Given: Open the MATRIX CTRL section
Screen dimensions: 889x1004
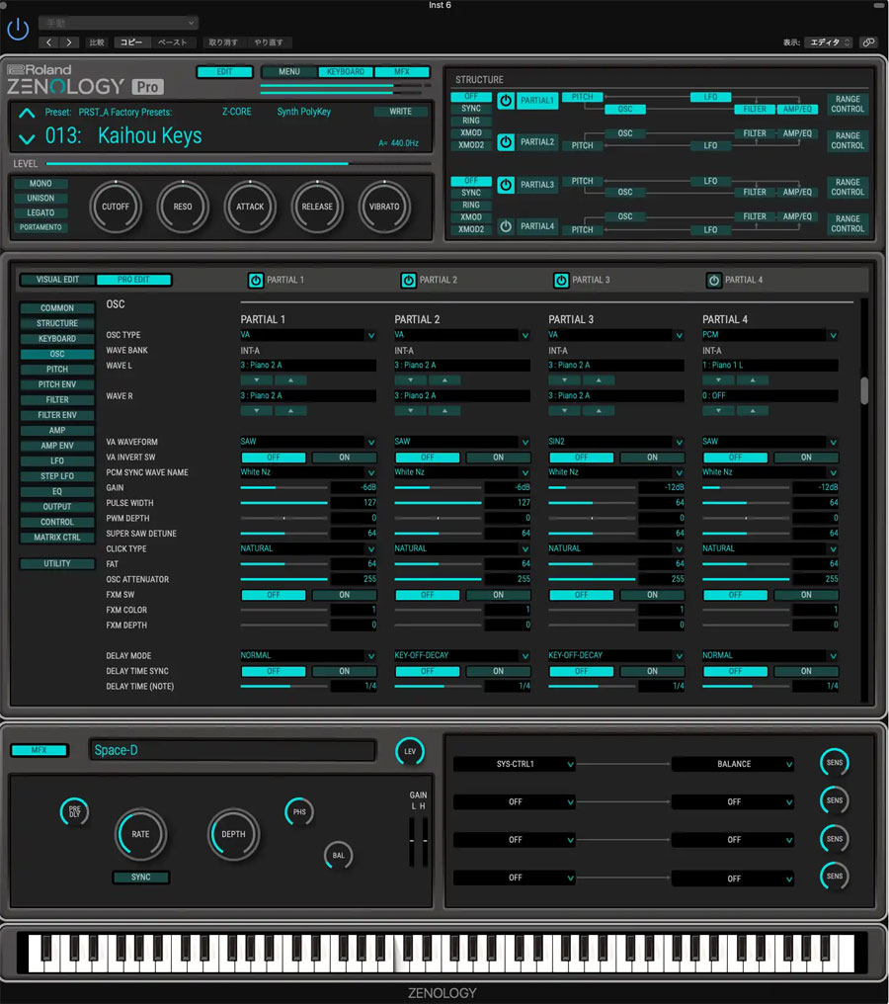Looking at the screenshot, I should coord(57,538).
